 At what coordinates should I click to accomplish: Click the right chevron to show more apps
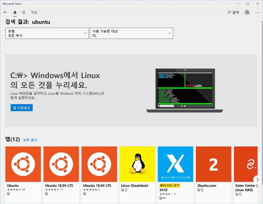pos(257,180)
